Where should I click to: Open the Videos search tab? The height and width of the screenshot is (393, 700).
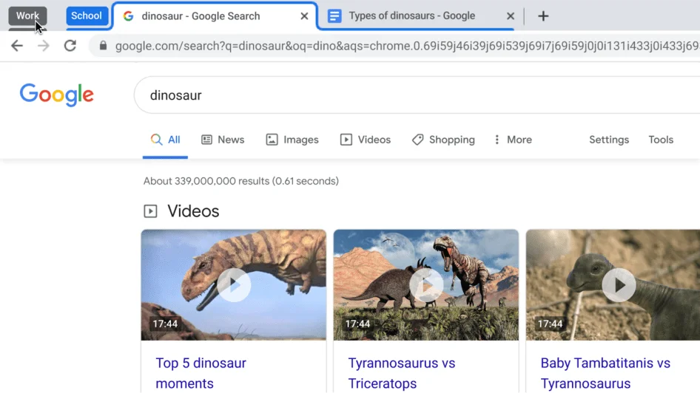click(366, 140)
